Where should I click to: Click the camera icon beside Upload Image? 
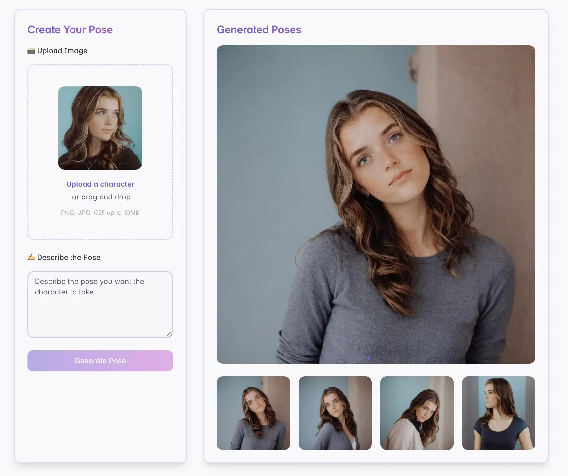click(x=31, y=51)
